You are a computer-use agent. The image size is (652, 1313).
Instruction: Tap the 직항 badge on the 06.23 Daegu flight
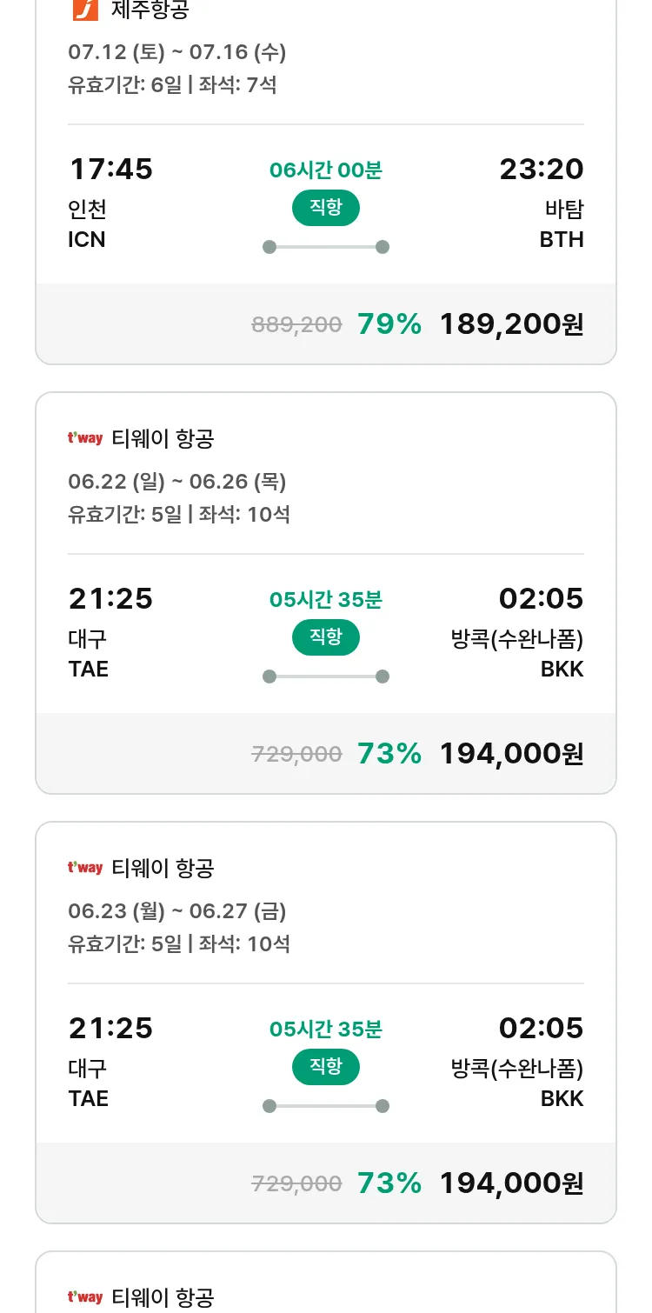point(325,1067)
